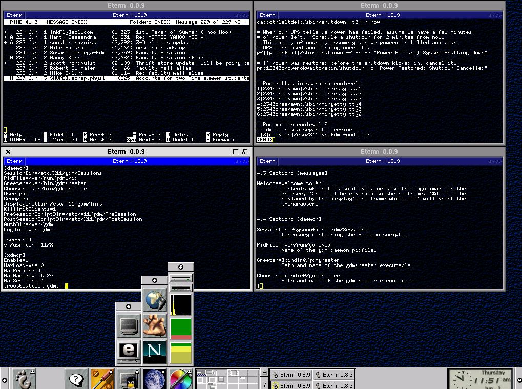Select message 227 from Robert S. Maier

(x=127, y=68)
